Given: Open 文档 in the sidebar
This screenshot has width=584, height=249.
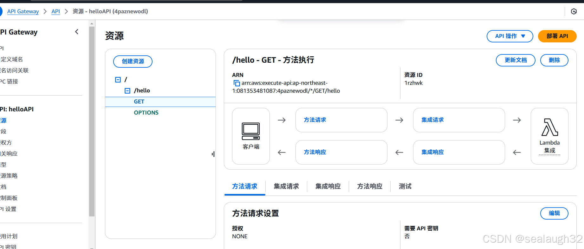Looking at the screenshot, I should [x=3, y=187].
